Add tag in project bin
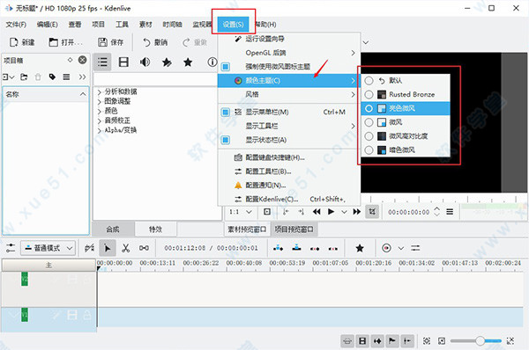The width and height of the screenshot is (529, 350). (52, 77)
